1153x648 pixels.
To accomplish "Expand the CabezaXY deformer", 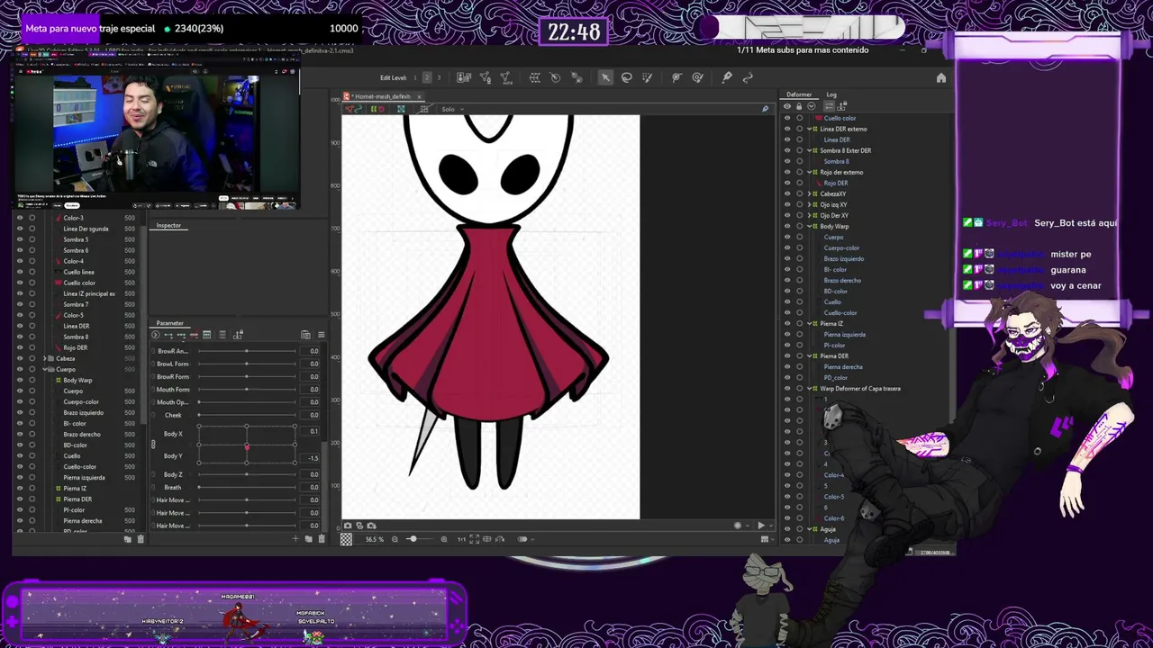I will coord(809,193).
